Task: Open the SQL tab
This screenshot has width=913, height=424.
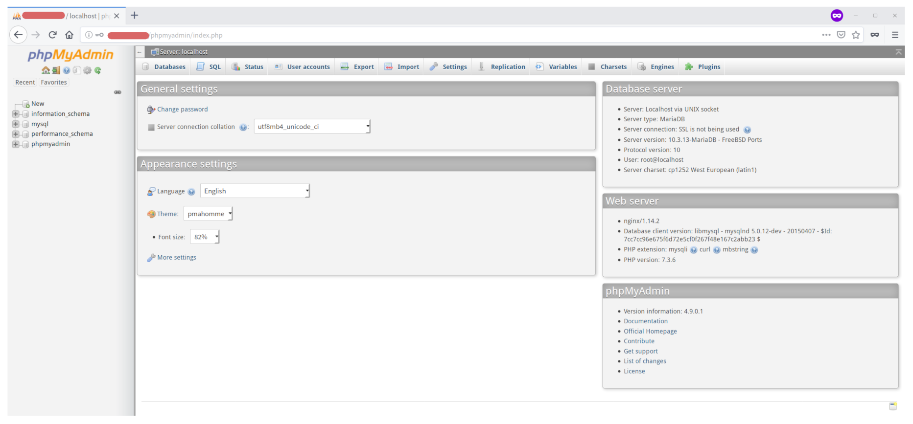Action: pyautogui.click(x=209, y=67)
